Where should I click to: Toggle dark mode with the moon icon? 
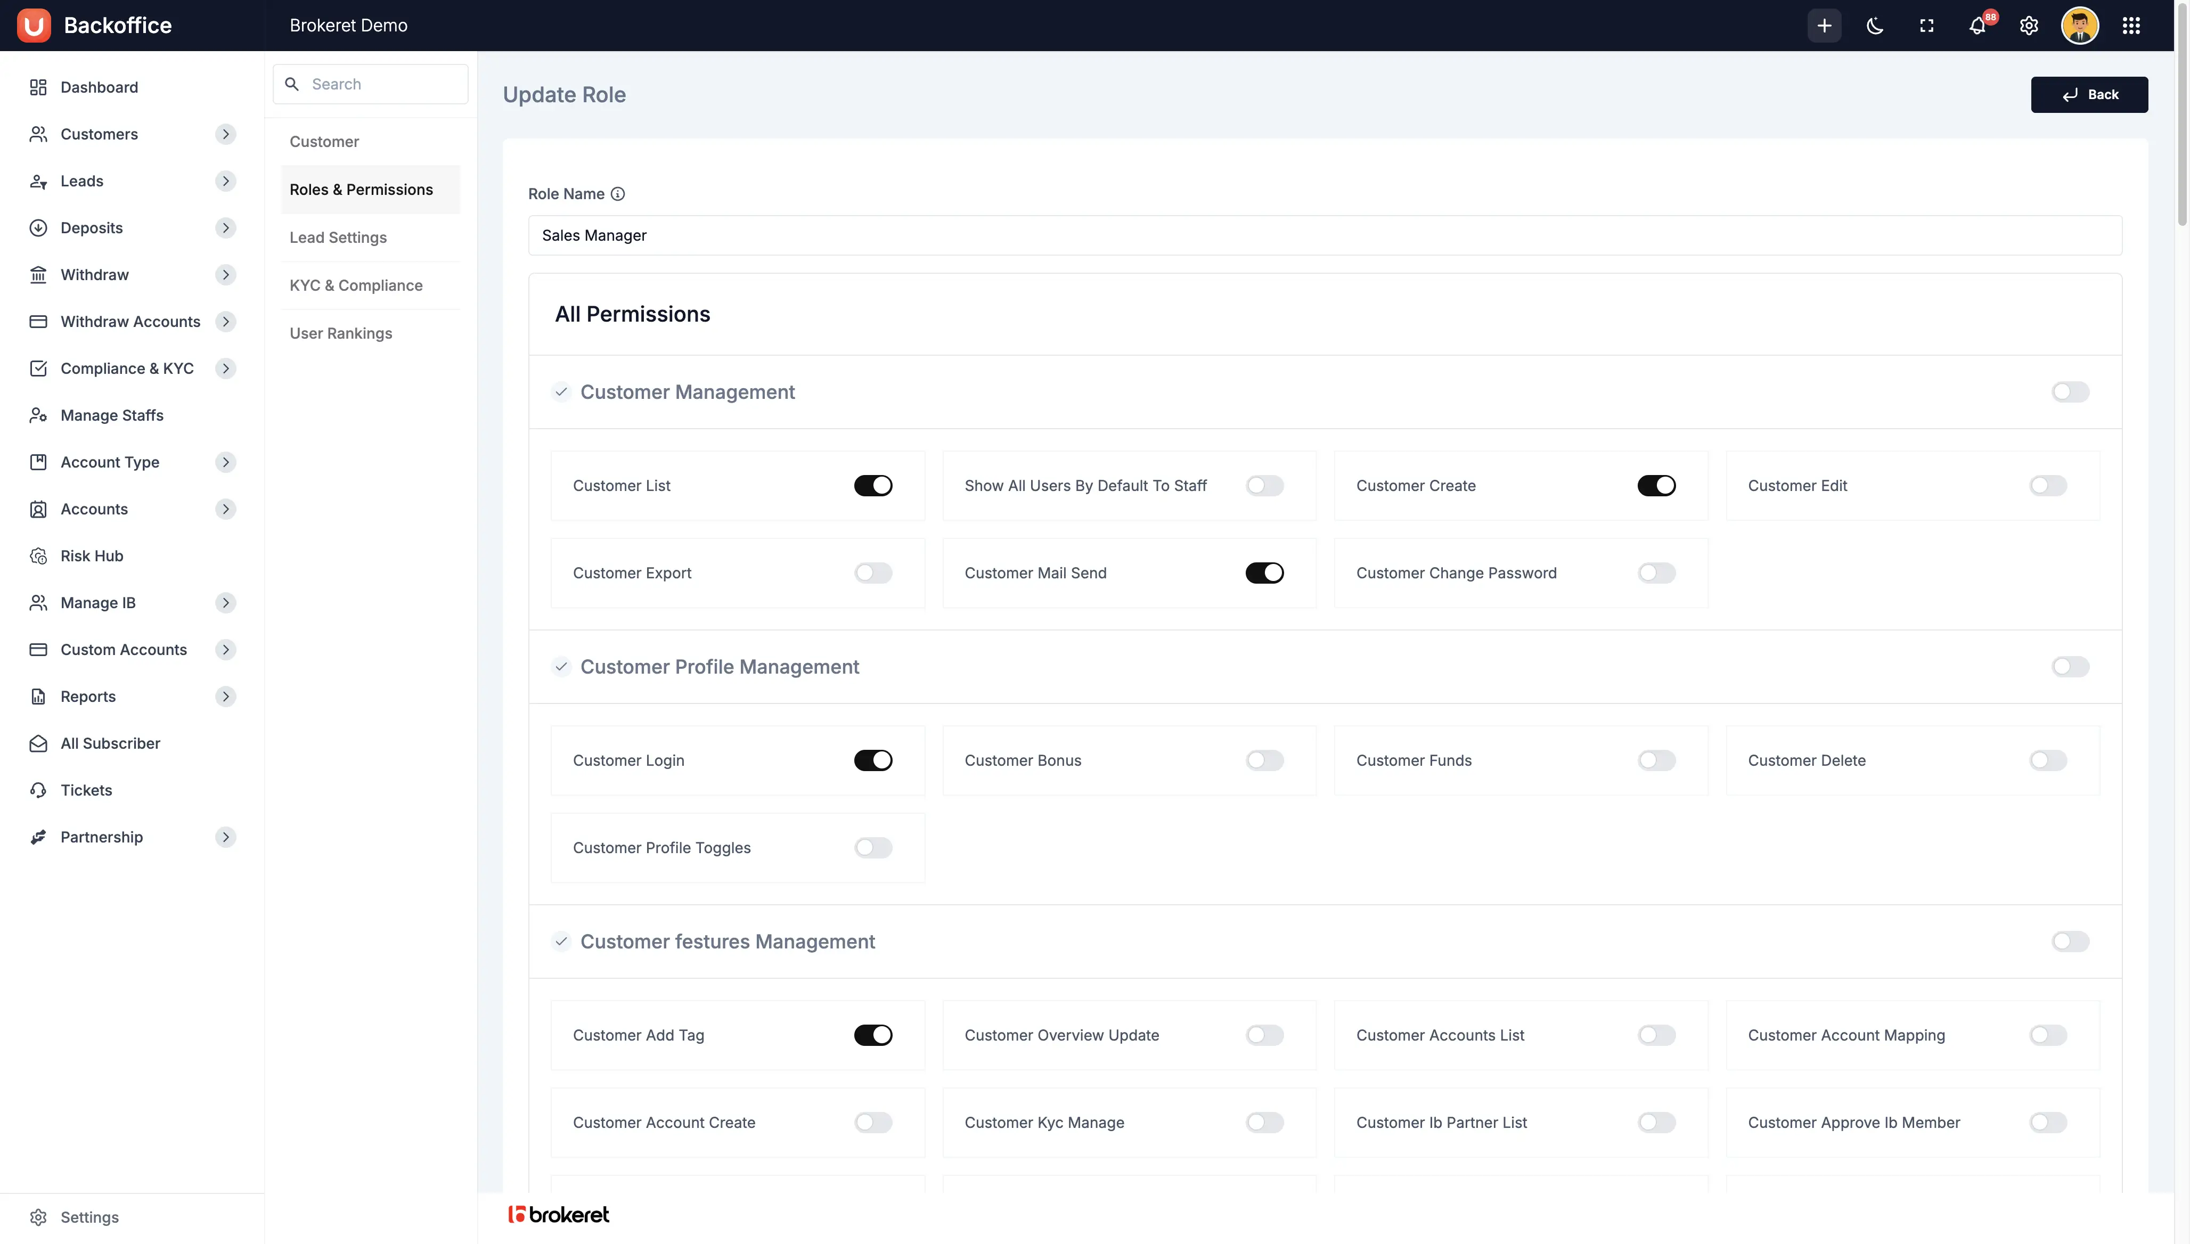[1875, 25]
